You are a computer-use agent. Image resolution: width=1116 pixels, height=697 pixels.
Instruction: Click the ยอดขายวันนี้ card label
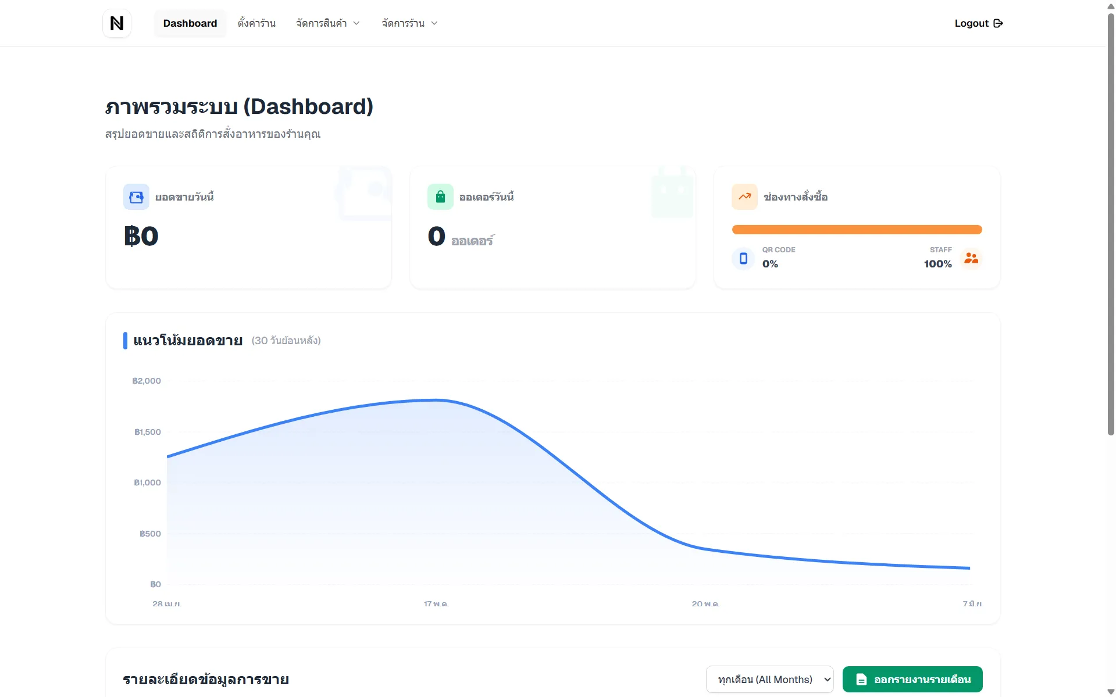click(184, 197)
